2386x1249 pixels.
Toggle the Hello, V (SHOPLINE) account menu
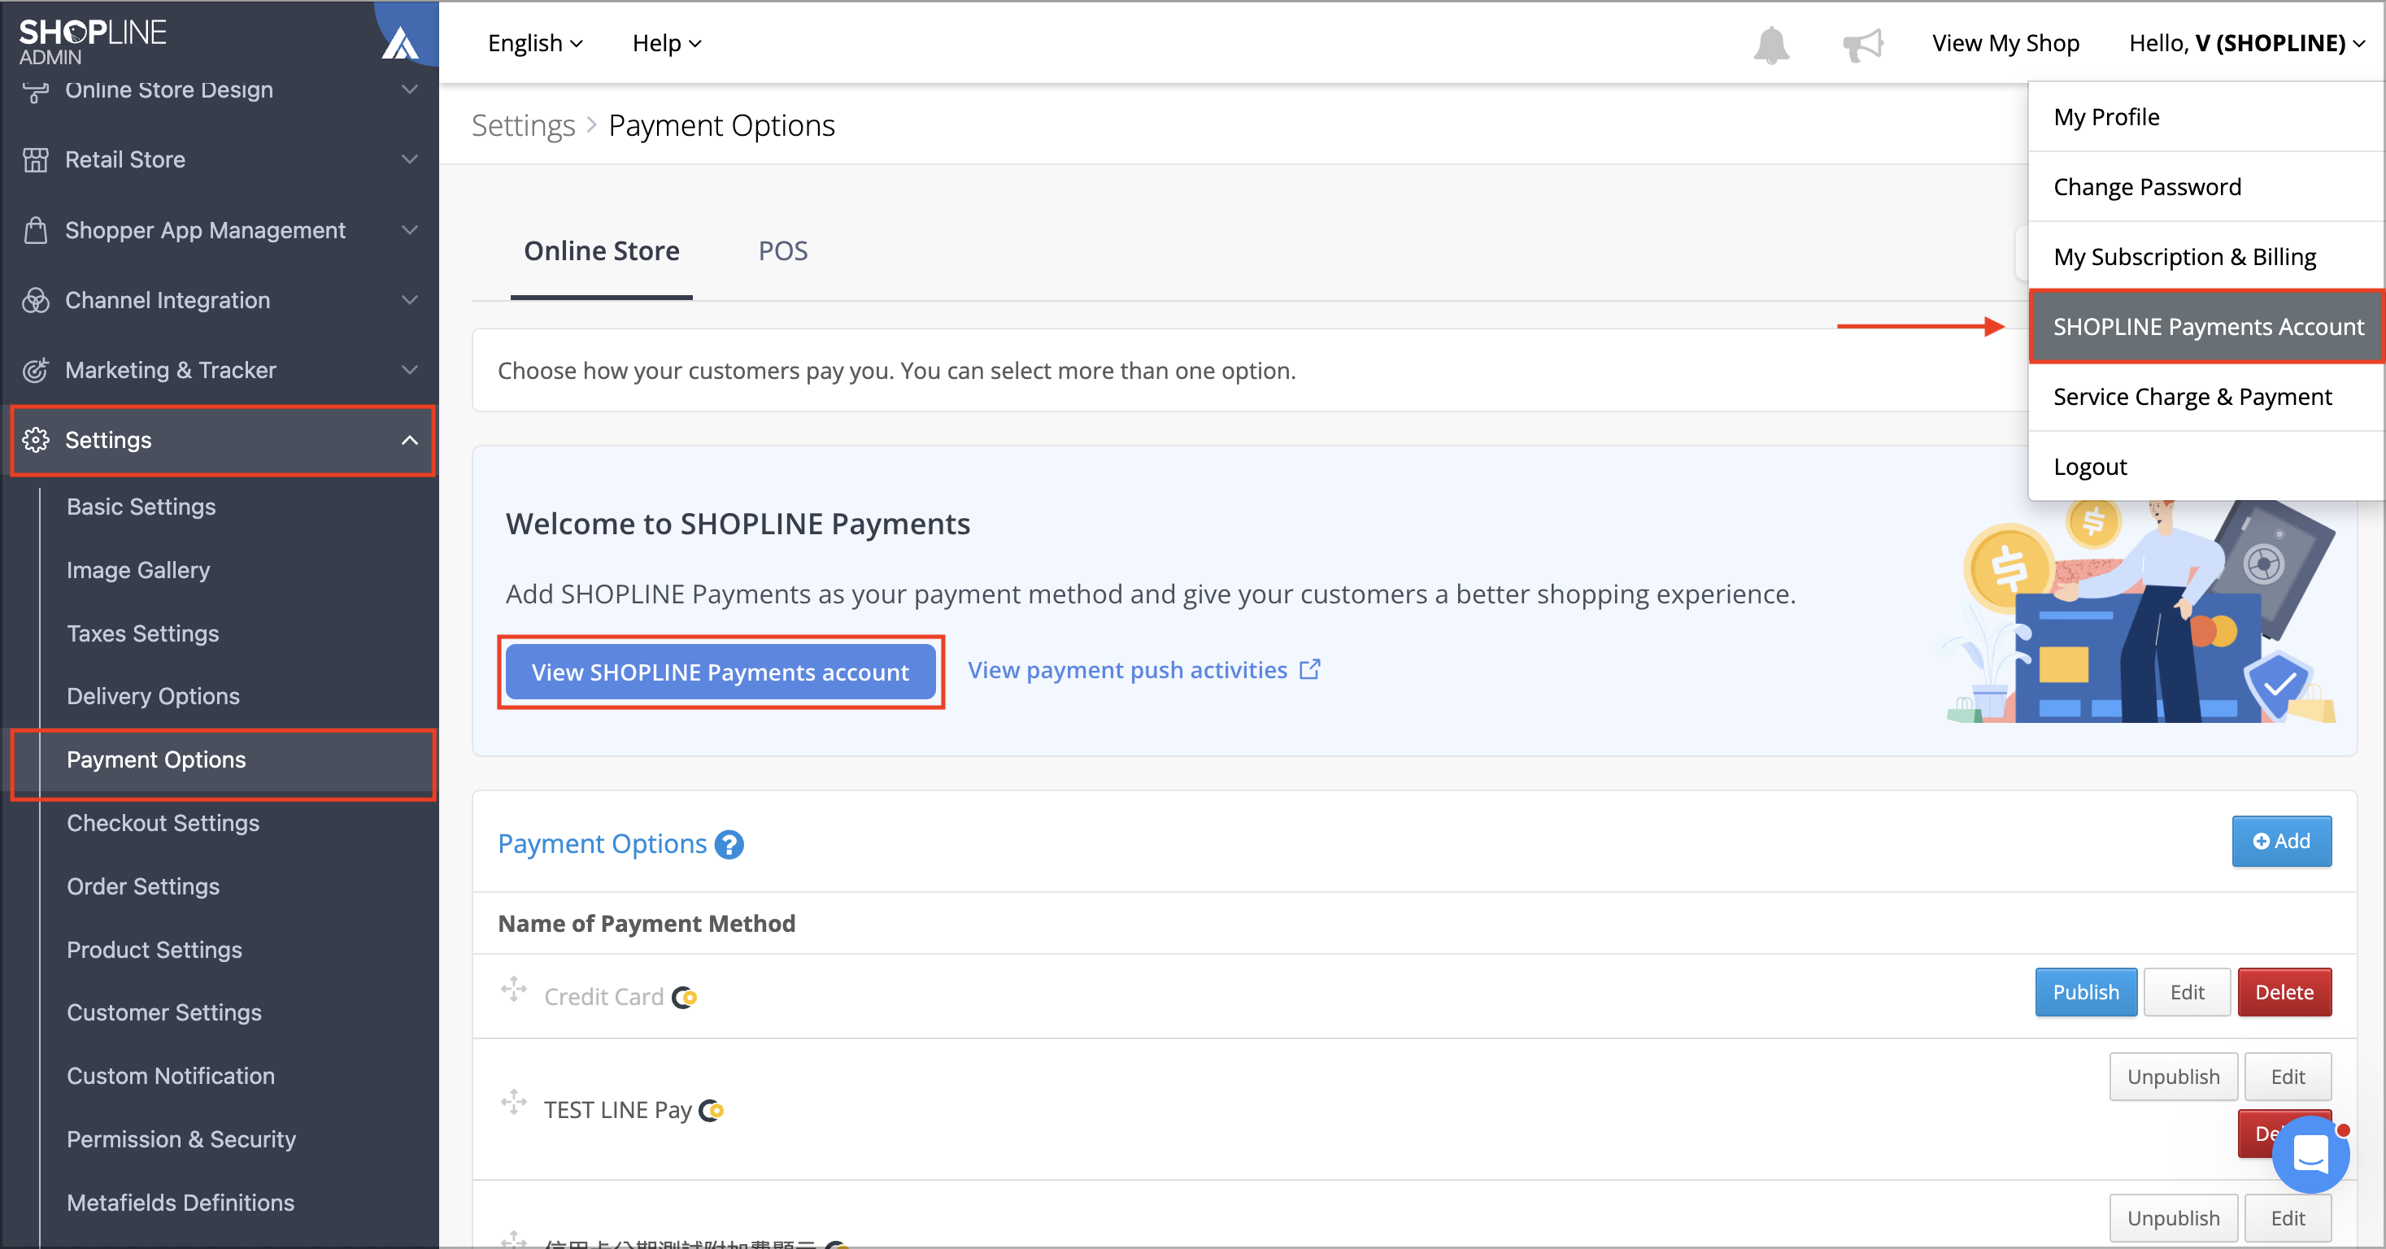(2246, 44)
